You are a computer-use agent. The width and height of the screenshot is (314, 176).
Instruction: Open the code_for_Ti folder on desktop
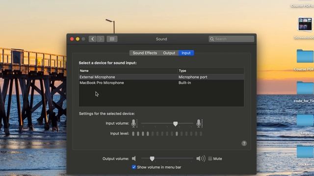305,88
